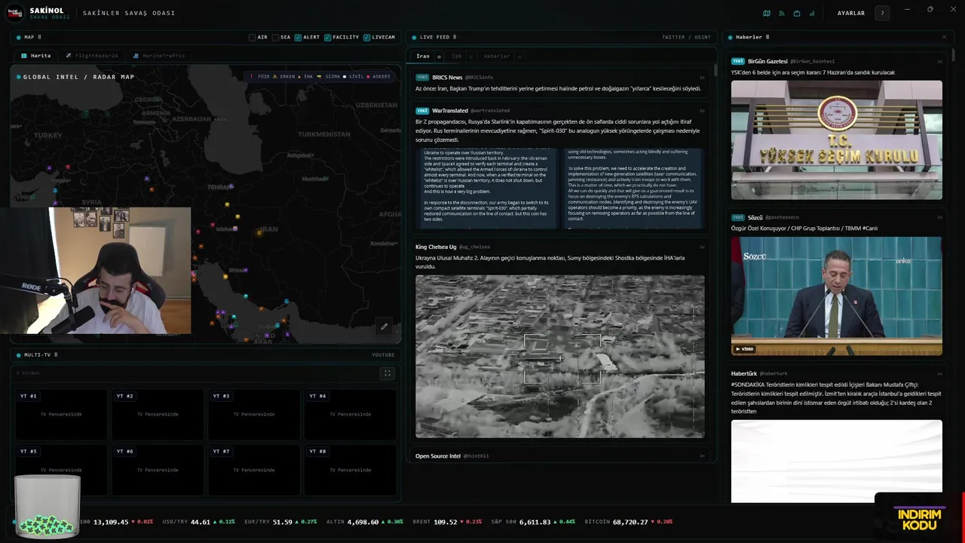
Task: Select the YT #6 TV slot
Action: (x=158, y=470)
